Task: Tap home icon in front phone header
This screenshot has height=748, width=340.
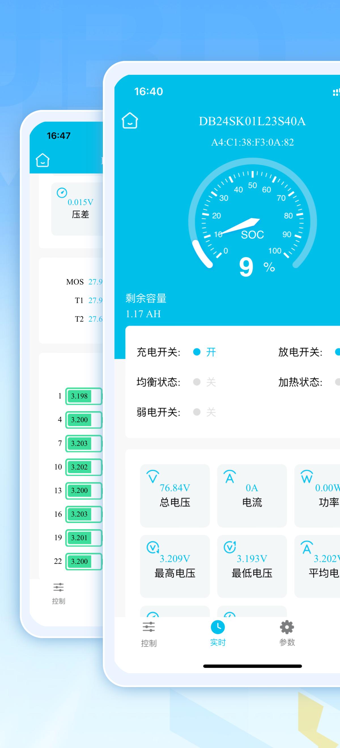Action: [x=130, y=120]
